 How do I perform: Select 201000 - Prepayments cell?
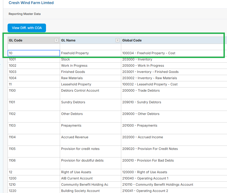click(174, 128)
